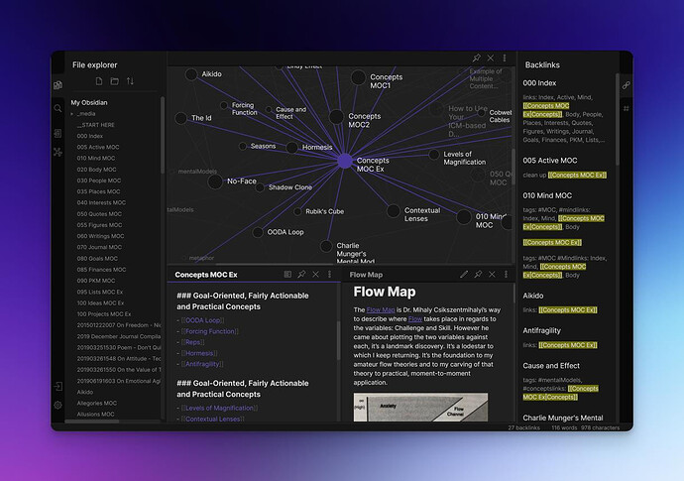Create a new folder in File explorer

115,81
